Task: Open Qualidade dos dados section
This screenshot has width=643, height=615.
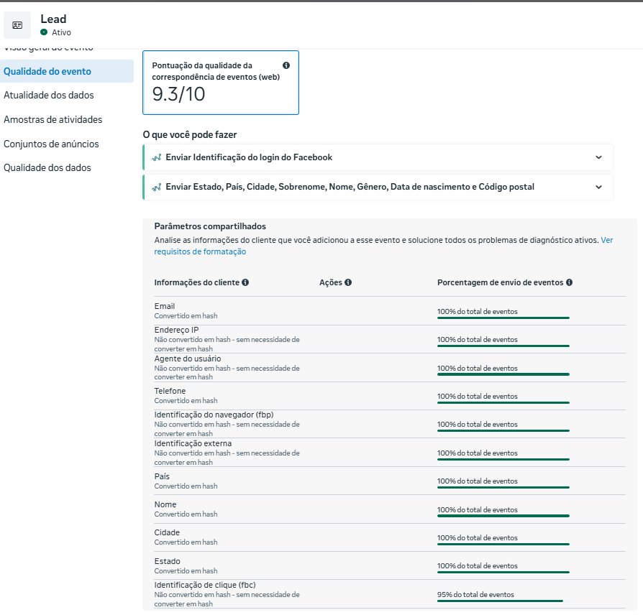Action: point(47,167)
